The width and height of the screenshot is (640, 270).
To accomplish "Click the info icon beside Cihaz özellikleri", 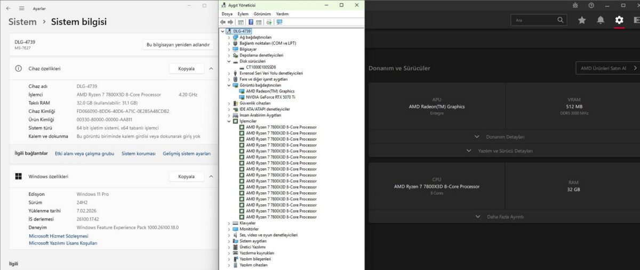I will [19, 69].
